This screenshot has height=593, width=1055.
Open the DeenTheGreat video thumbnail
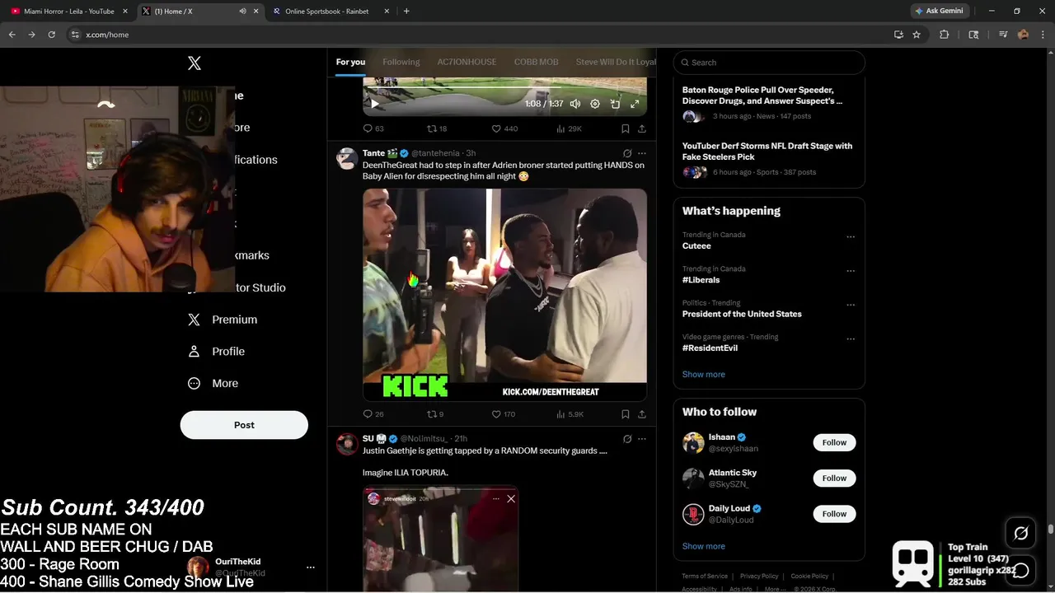click(504, 295)
